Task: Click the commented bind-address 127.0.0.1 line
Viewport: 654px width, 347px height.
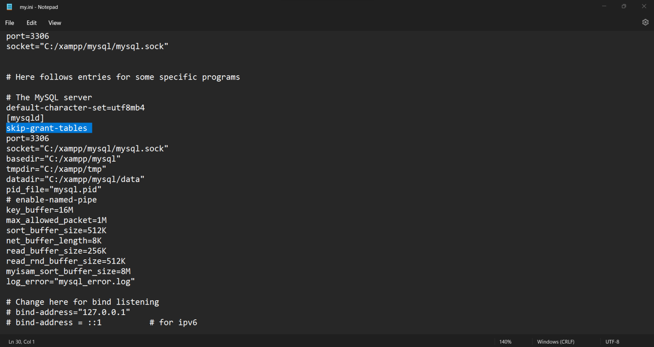Action: pyautogui.click(x=68, y=312)
